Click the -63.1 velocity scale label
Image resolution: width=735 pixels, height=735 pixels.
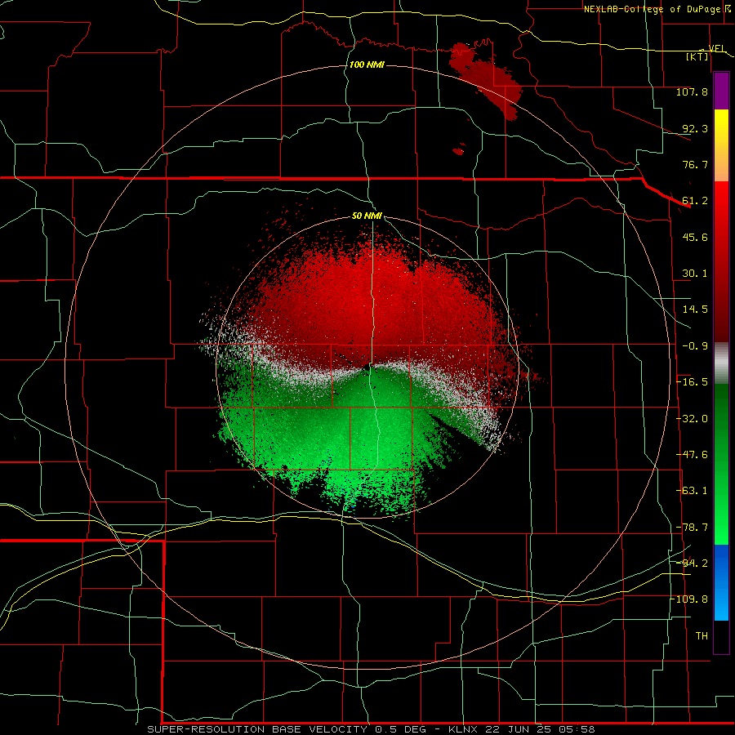[x=693, y=491]
